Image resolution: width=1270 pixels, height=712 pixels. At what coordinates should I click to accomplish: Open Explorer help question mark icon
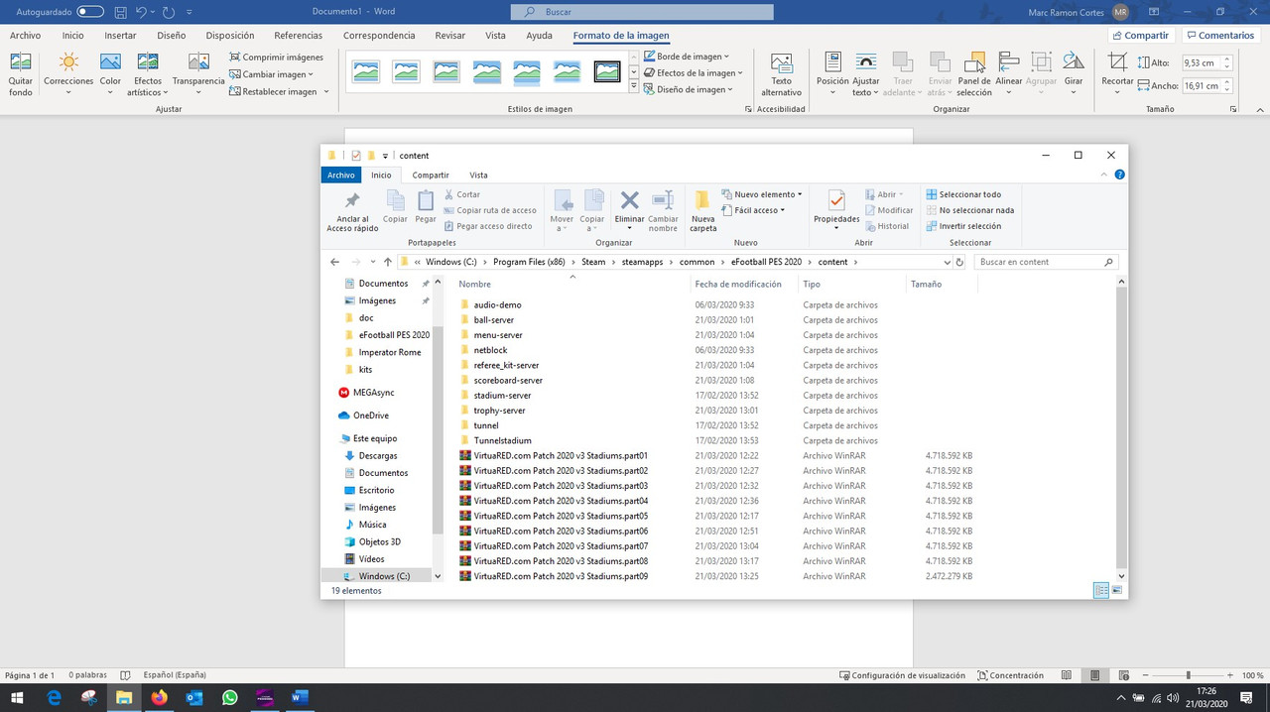point(1119,175)
